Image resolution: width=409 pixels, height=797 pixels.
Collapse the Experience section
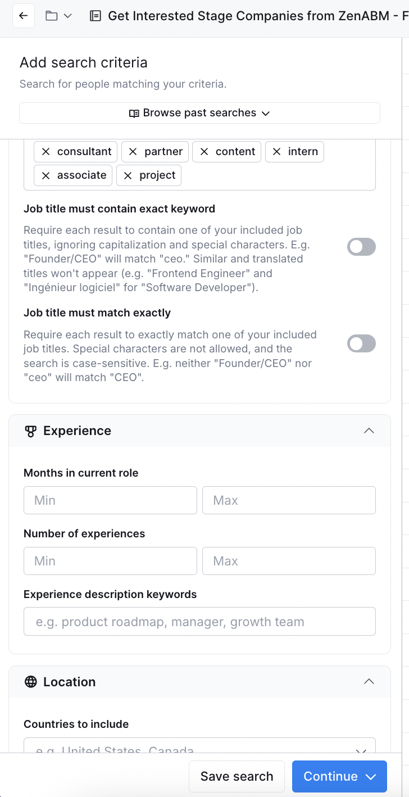pos(369,431)
